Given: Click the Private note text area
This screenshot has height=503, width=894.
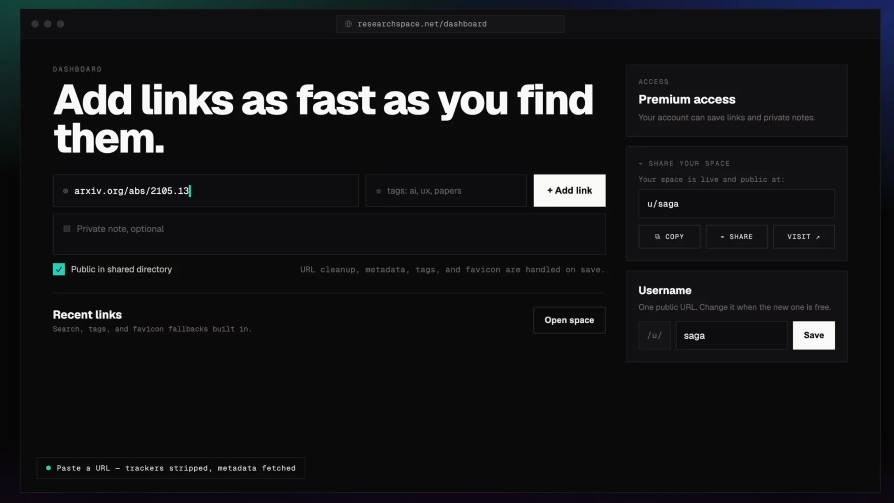Looking at the screenshot, I should tap(329, 234).
